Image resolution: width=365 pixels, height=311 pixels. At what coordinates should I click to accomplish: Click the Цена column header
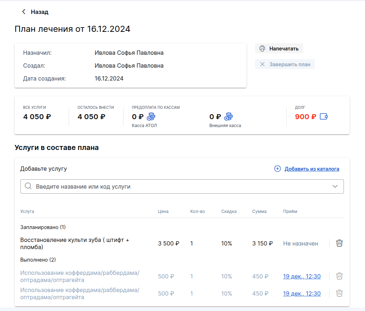click(x=163, y=212)
